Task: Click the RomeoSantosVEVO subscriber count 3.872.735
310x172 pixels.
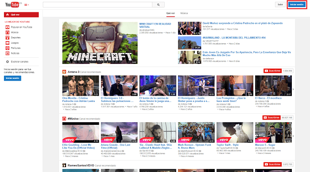Action: (x=287, y=165)
